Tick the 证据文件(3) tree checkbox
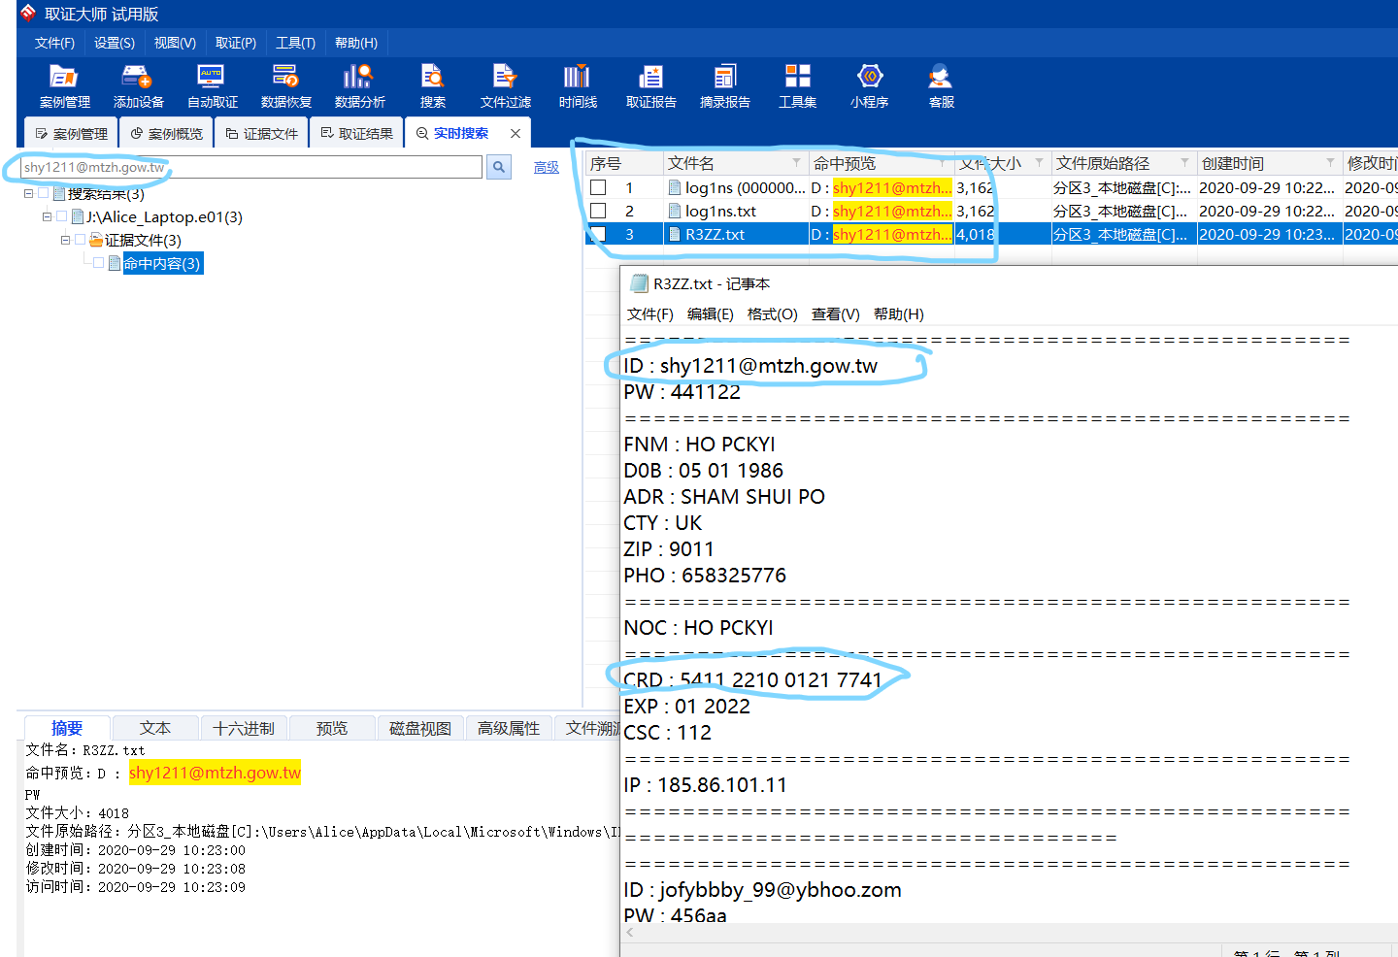1398x957 pixels. (x=81, y=240)
